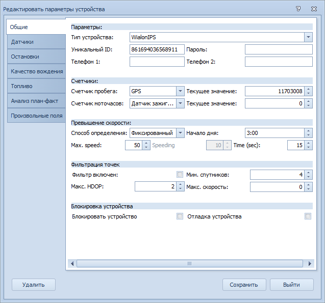Click the Макс. скорость value field
Image resolution: width=325 pixels, height=303 pixels.
[278, 187]
